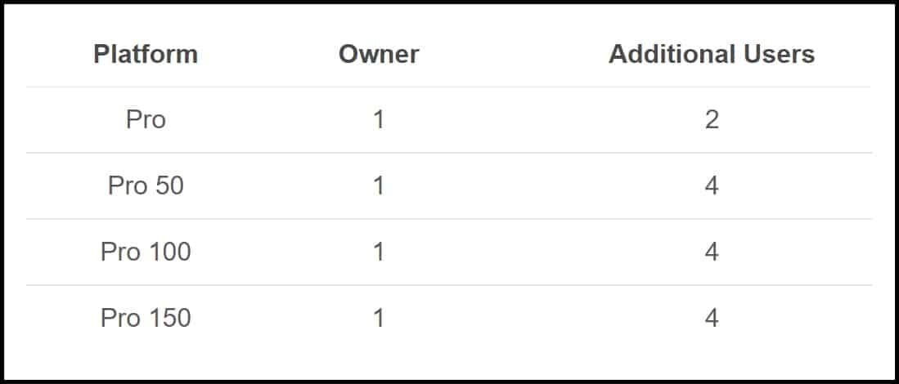Click the Owner value in the Pro row
The width and height of the screenshot is (899, 384).
pos(379,119)
